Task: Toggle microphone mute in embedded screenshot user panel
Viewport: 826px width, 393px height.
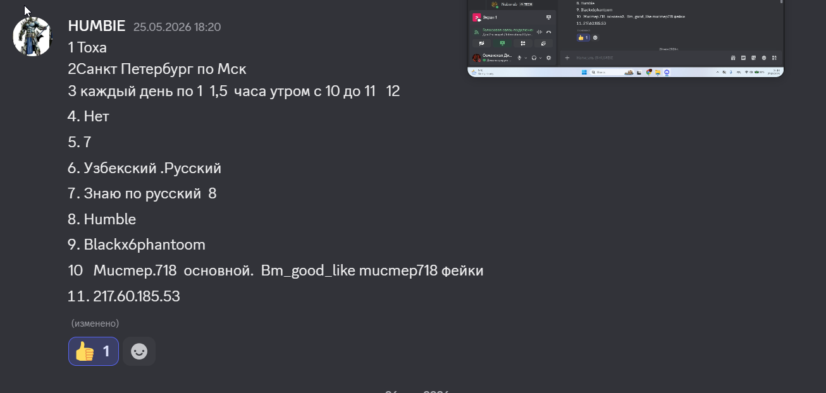Action: point(519,57)
